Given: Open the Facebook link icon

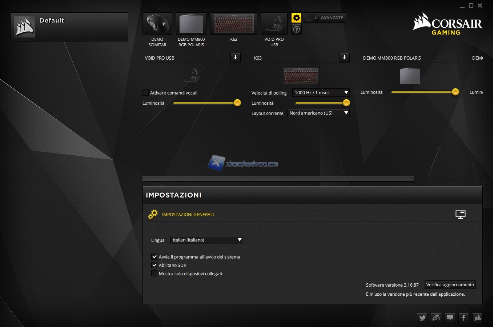Looking at the screenshot, I should point(463,318).
